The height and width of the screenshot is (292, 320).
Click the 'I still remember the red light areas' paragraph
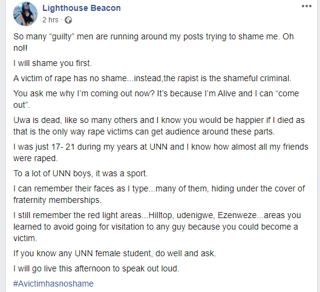pyautogui.click(x=157, y=227)
